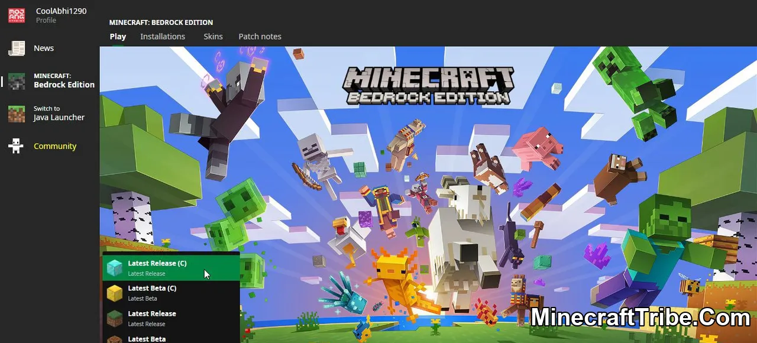Open the CoolAbhi1290 profile

pos(61,15)
